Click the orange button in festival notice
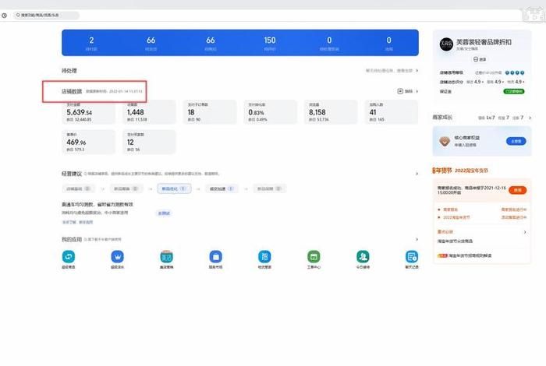The image size is (546, 366). pyautogui.click(x=518, y=190)
